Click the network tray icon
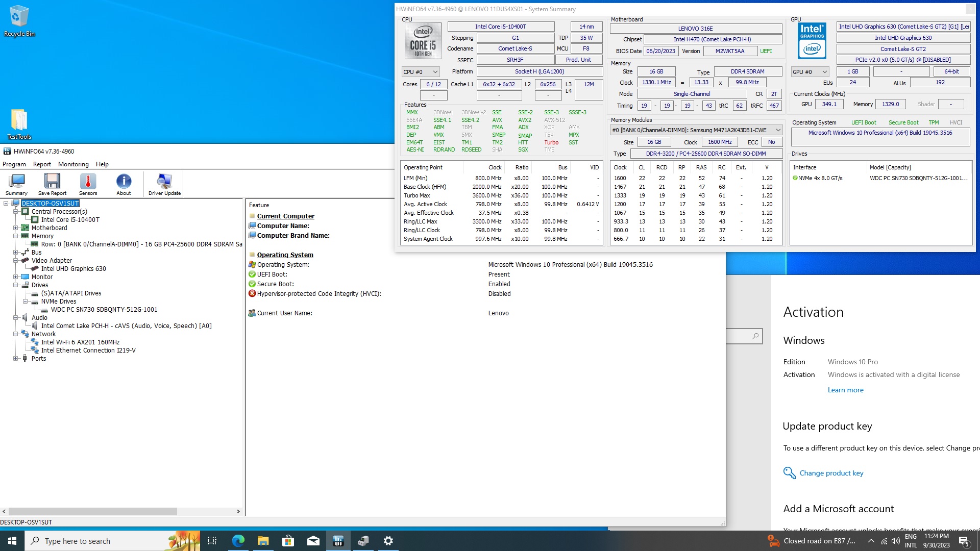Screen dimensions: 980x551 tap(884, 541)
